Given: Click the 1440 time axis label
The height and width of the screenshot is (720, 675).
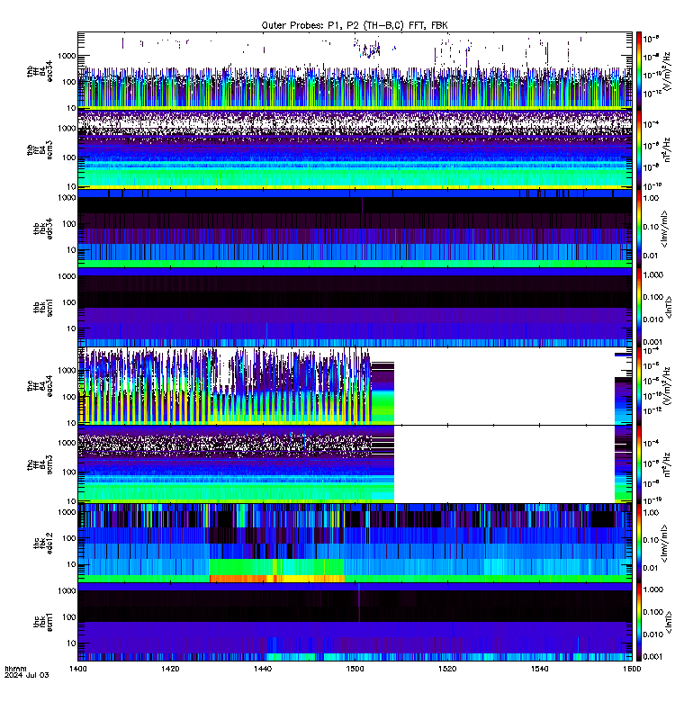Looking at the screenshot, I should 263,669.
